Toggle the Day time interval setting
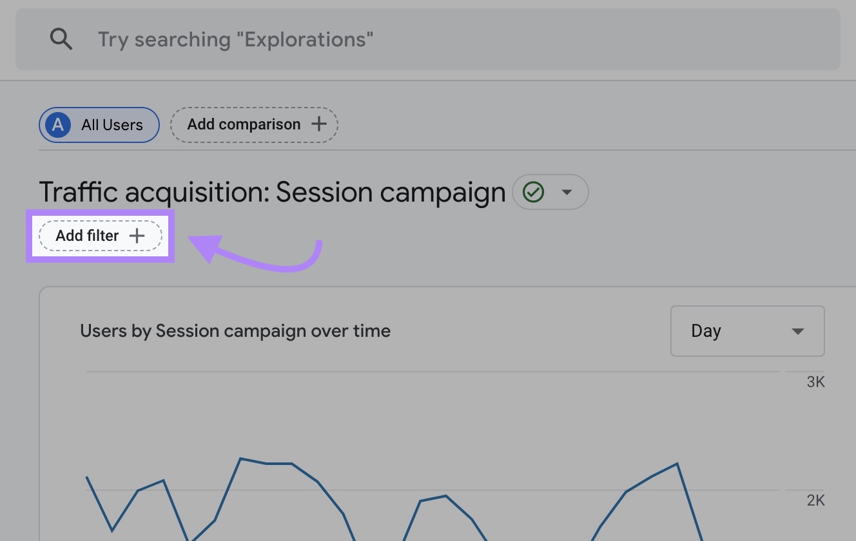The height and width of the screenshot is (541, 856). [747, 330]
